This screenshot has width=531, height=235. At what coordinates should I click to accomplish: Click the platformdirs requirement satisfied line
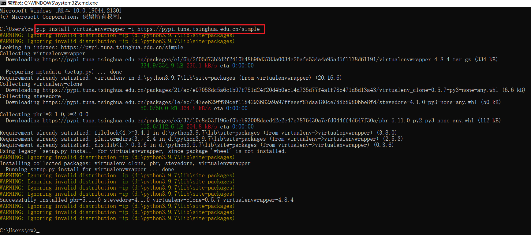click(x=201, y=139)
